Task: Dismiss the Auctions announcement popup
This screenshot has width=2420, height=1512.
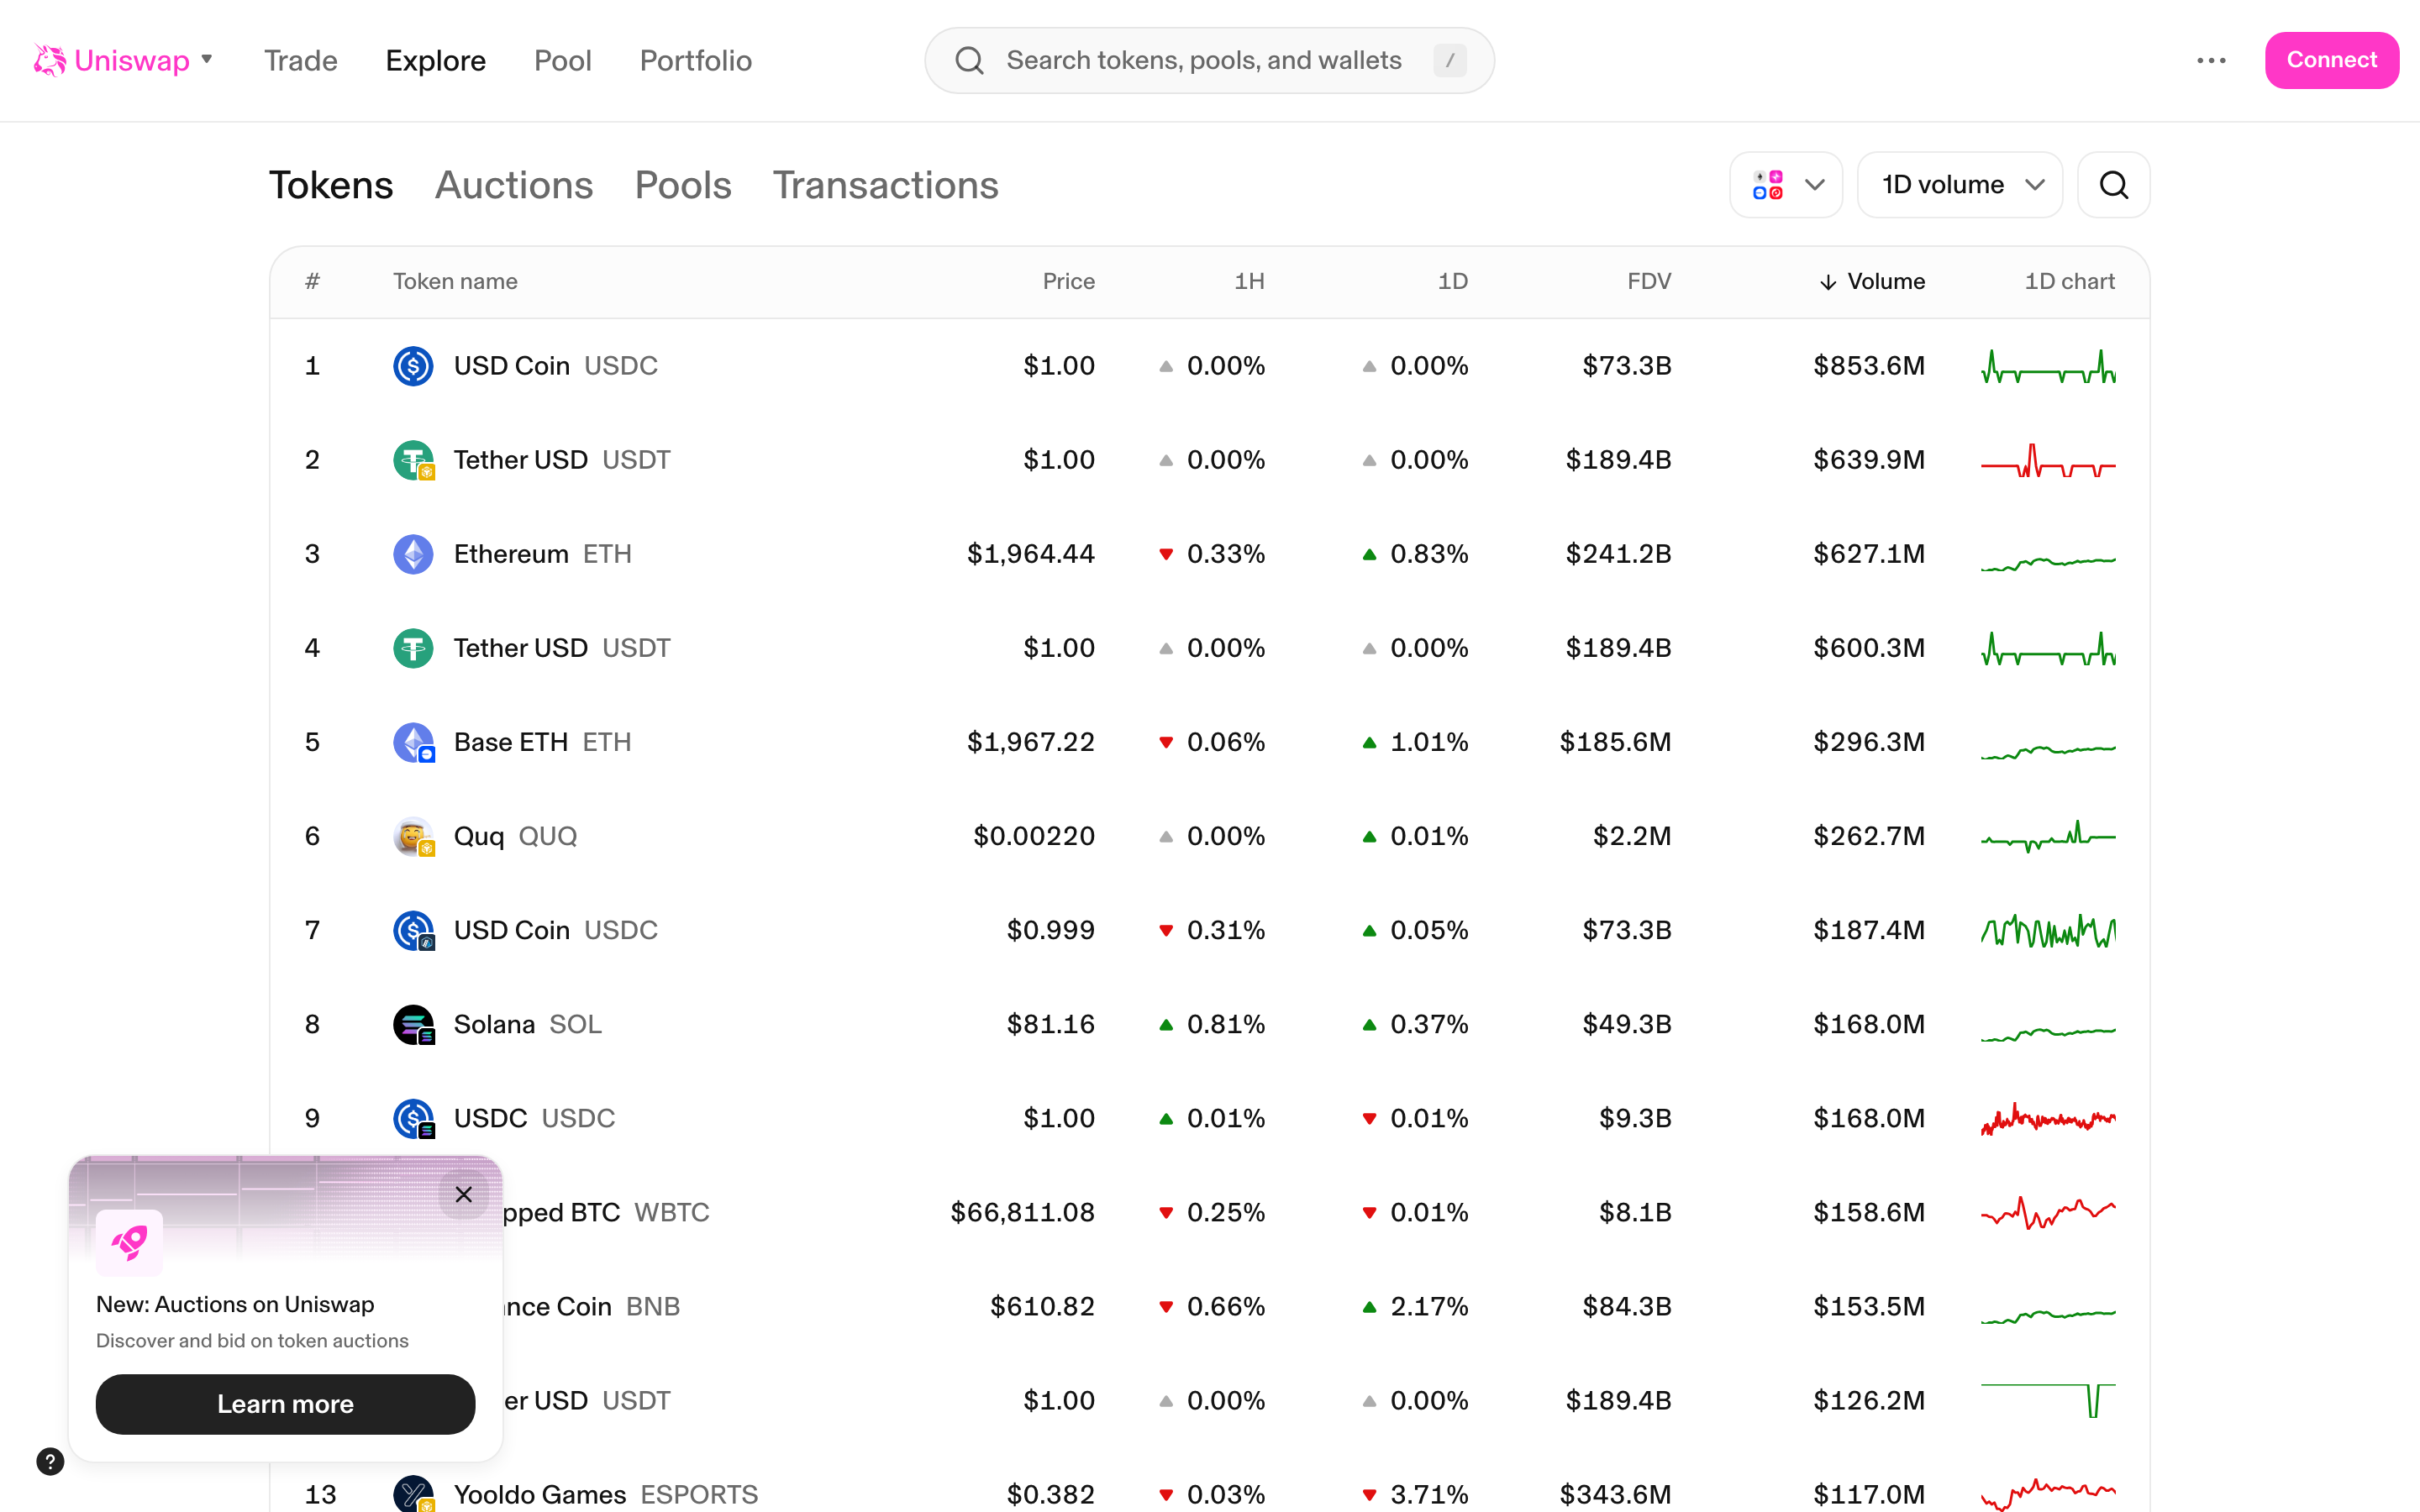Action: pos(464,1194)
